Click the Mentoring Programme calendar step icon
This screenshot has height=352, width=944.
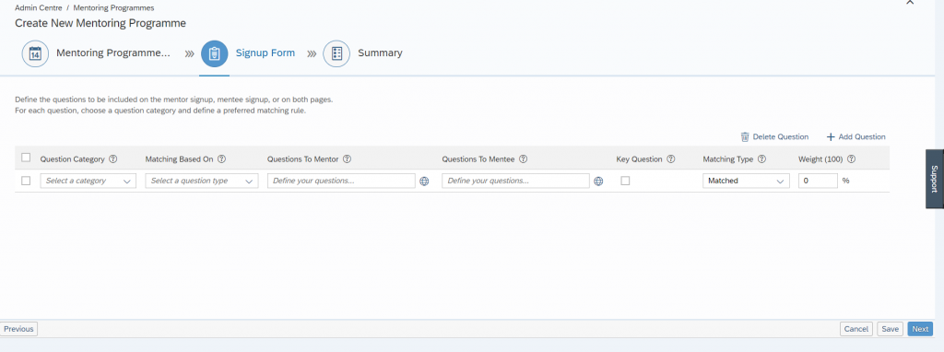click(35, 53)
